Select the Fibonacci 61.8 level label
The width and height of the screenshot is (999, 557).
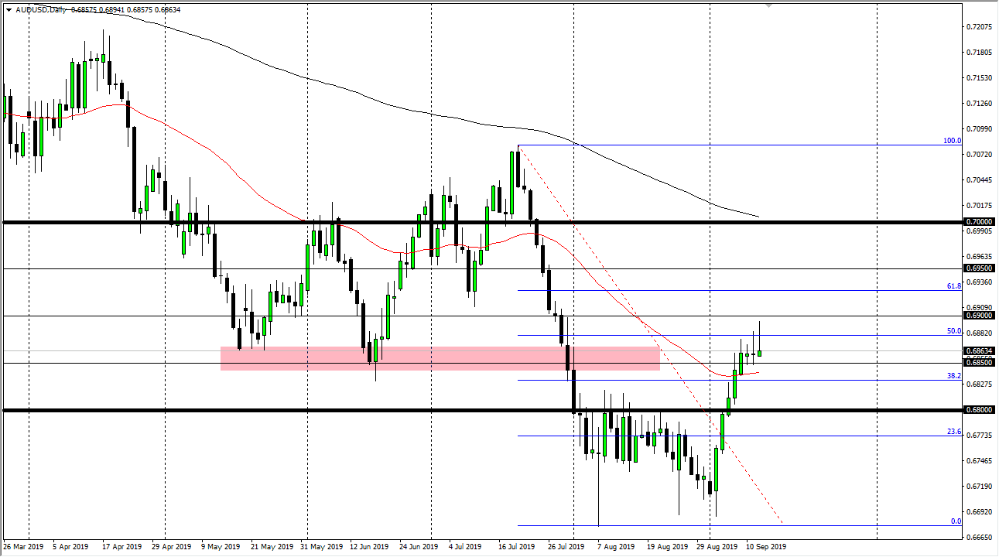tap(953, 285)
